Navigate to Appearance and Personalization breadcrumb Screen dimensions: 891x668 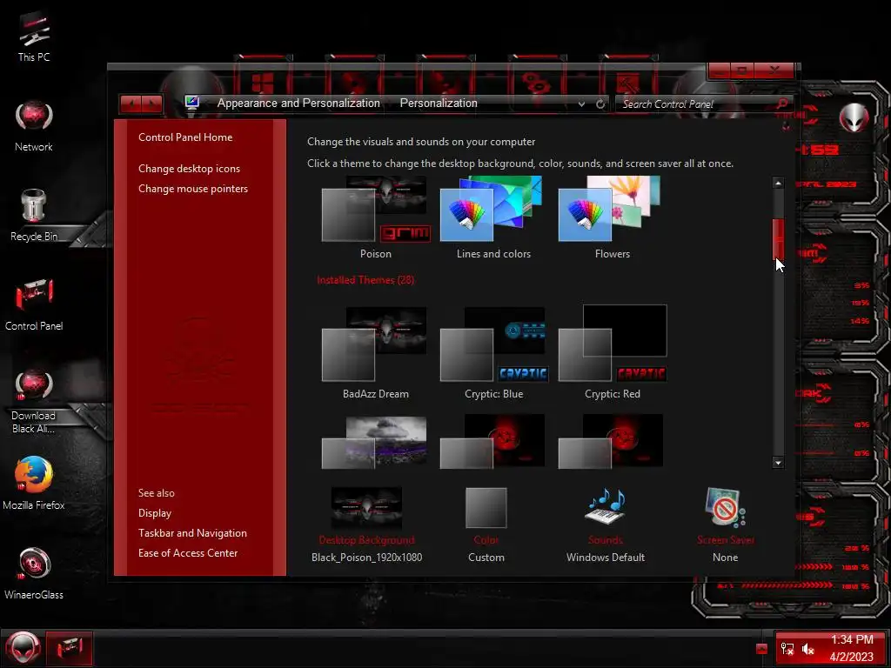[298, 103]
